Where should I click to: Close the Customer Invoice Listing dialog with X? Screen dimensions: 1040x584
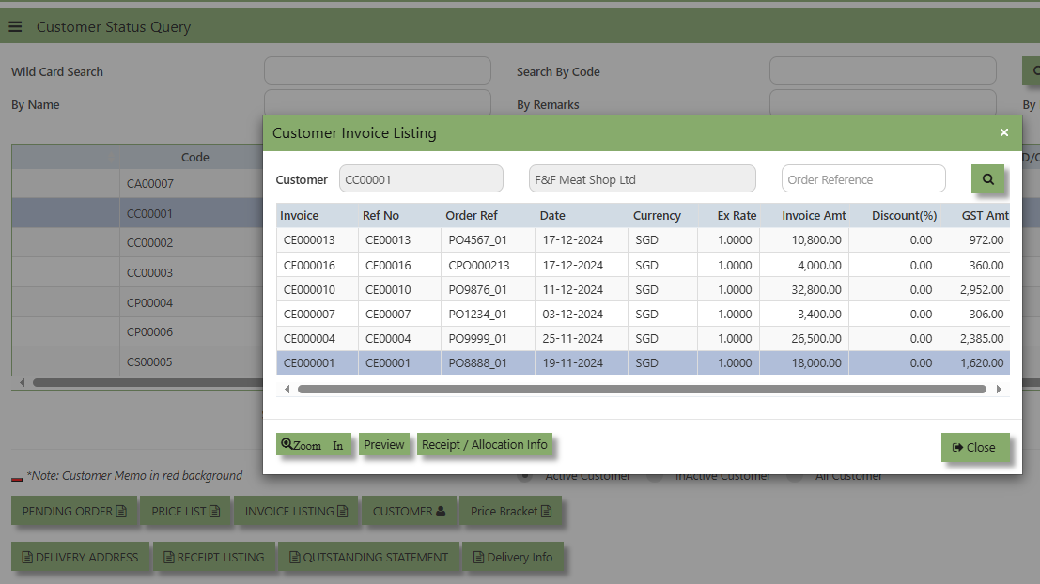(x=1003, y=132)
